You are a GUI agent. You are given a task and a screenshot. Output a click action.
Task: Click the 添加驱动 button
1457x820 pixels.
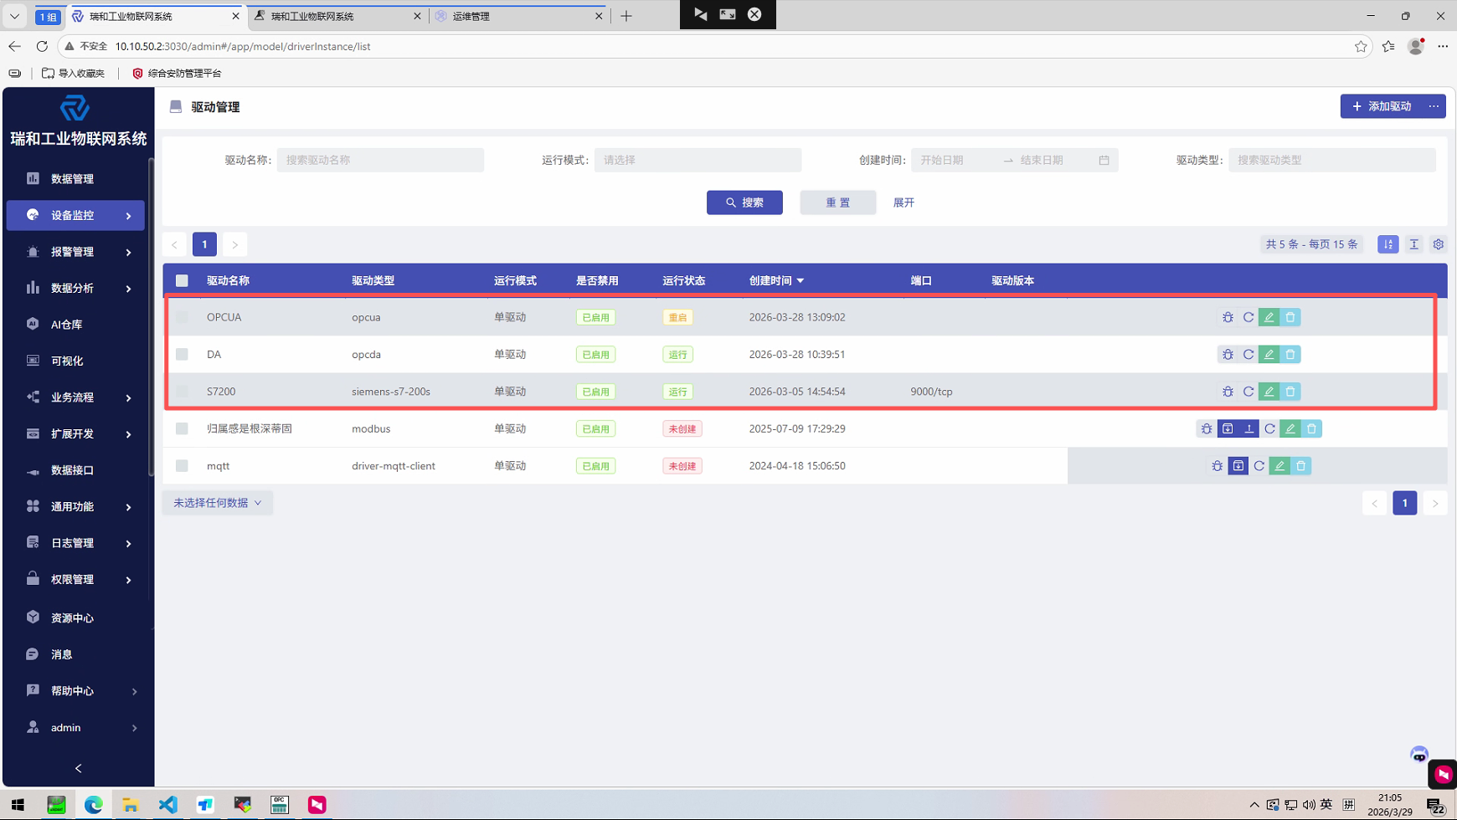[1381, 106]
